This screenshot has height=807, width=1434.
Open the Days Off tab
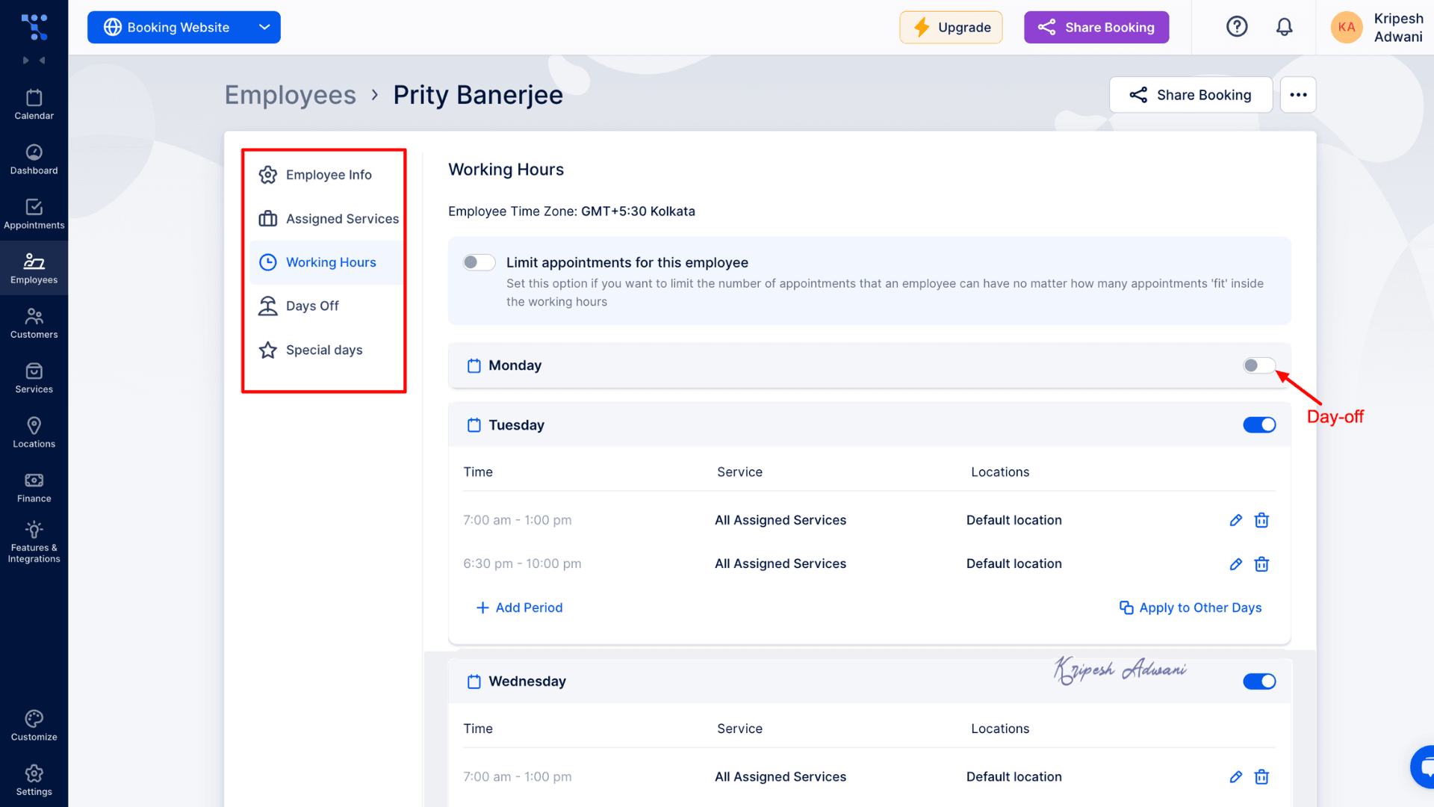click(x=326, y=306)
